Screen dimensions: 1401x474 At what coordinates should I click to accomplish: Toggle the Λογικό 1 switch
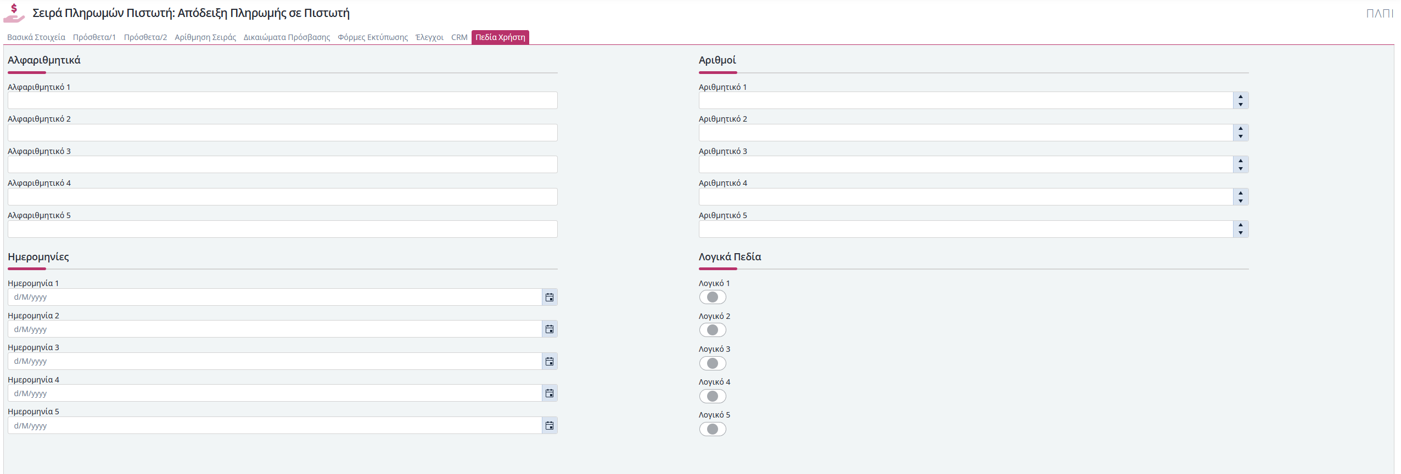click(x=713, y=297)
